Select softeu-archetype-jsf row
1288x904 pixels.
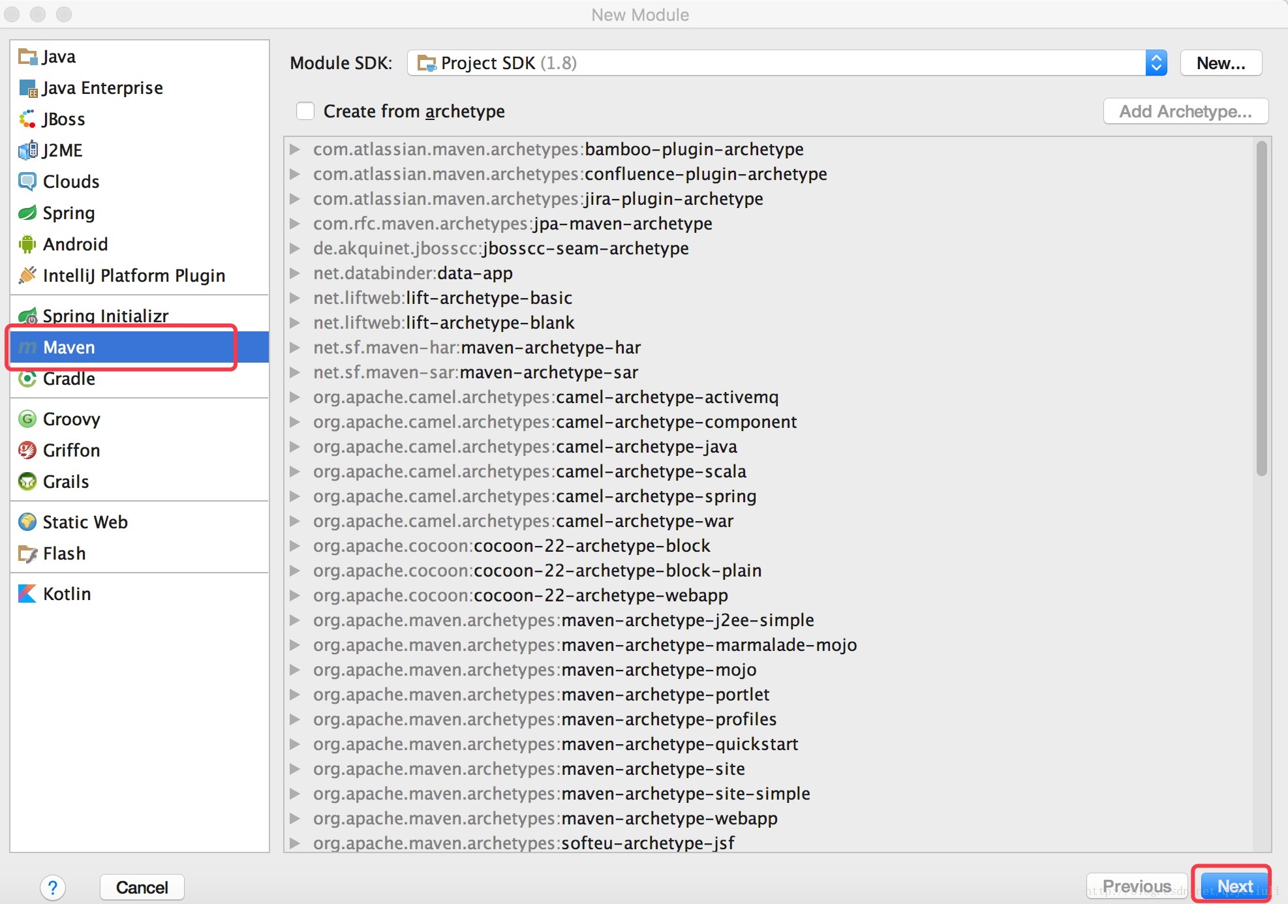[770, 842]
